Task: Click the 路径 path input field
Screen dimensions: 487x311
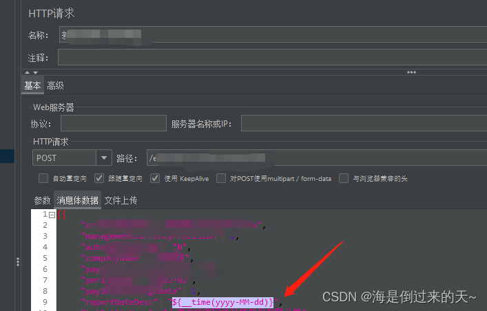Action: [317, 158]
